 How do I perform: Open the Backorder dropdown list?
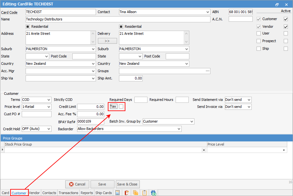coord(178,129)
